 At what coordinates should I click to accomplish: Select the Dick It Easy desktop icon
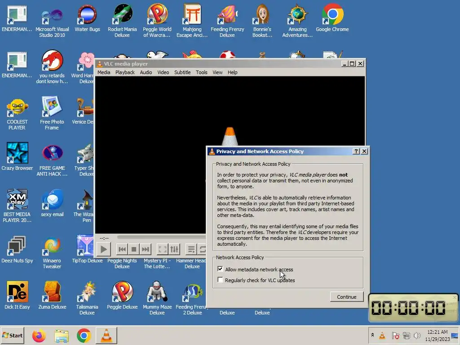tap(17, 296)
